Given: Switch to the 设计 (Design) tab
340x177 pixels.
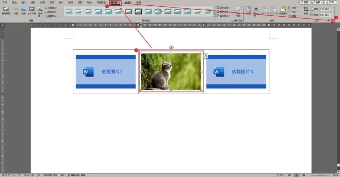Looking at the screenshot, I should (33, 3).
